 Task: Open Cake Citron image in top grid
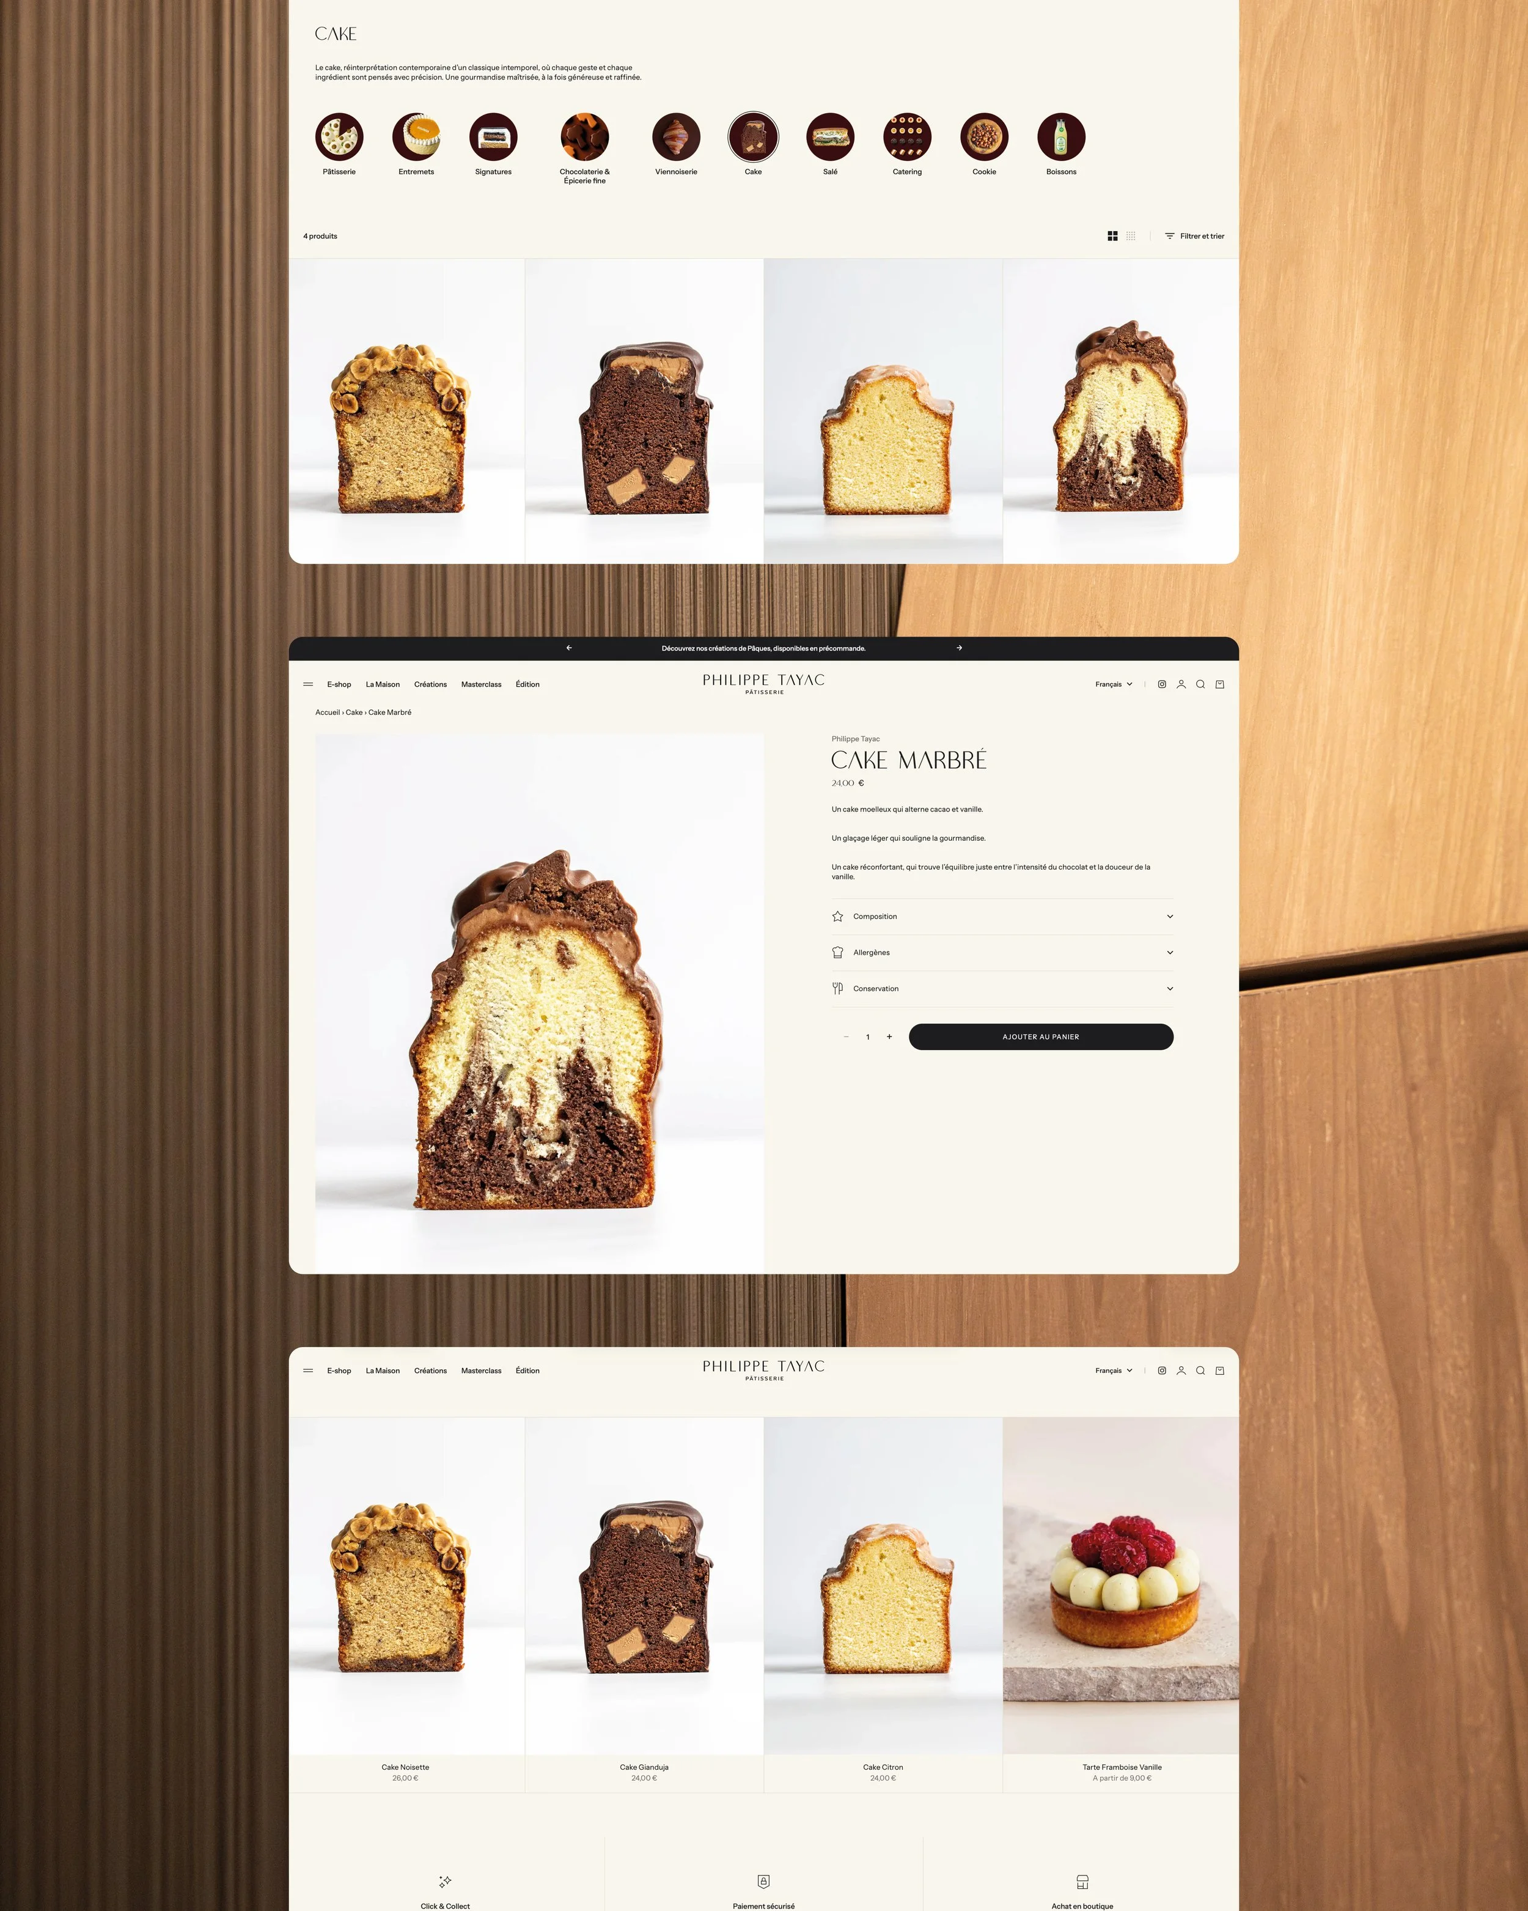(883, 410)
